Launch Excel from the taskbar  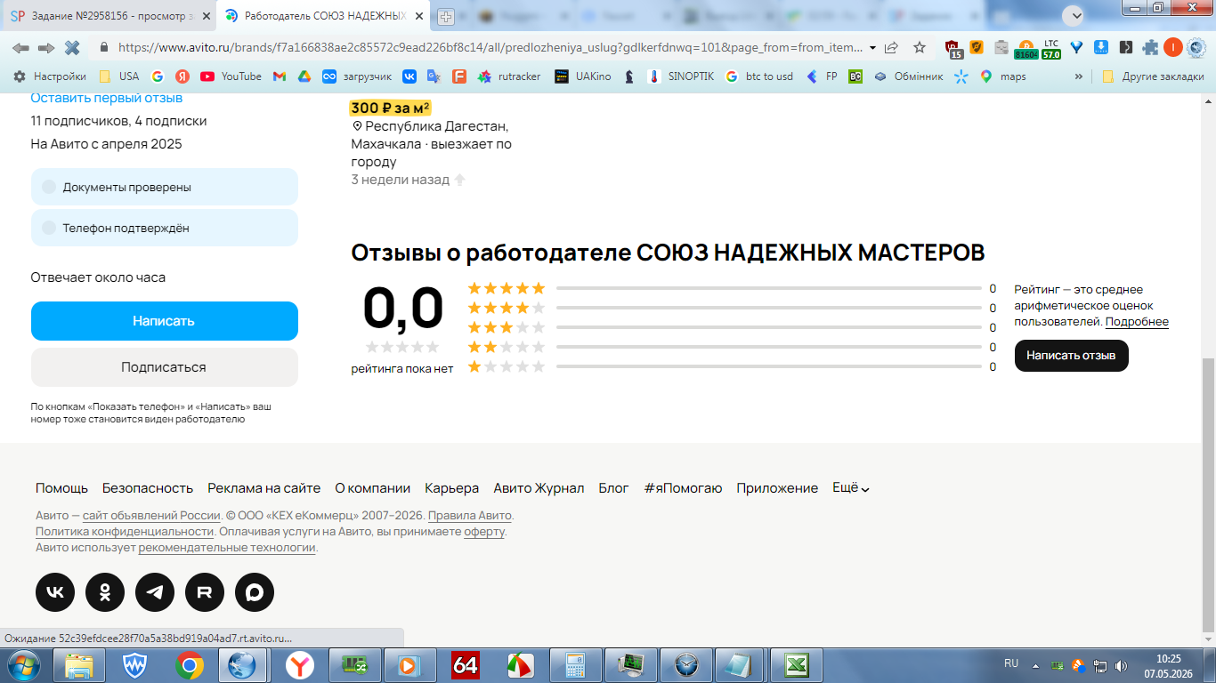pos(796,665)
